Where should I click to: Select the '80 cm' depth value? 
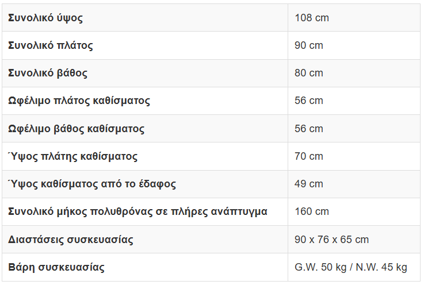click(x=309, y=73)
